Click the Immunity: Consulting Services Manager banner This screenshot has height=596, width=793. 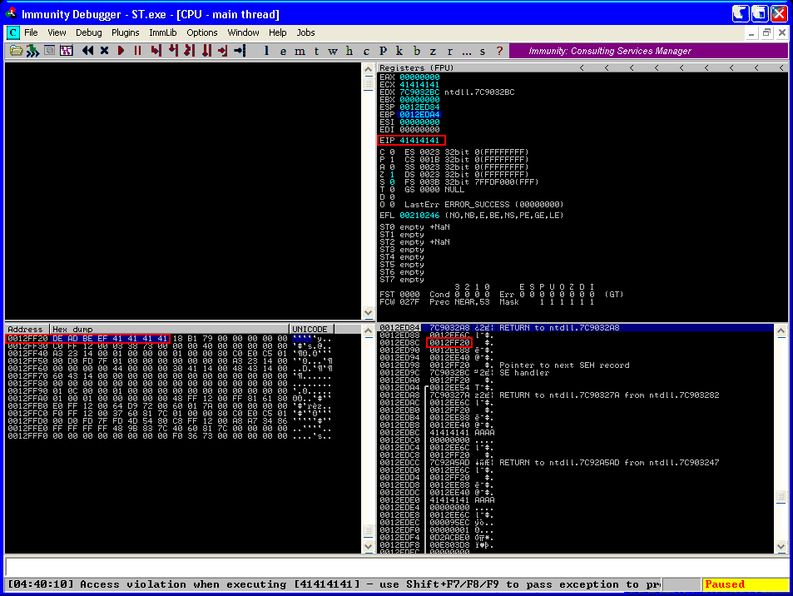648,51
